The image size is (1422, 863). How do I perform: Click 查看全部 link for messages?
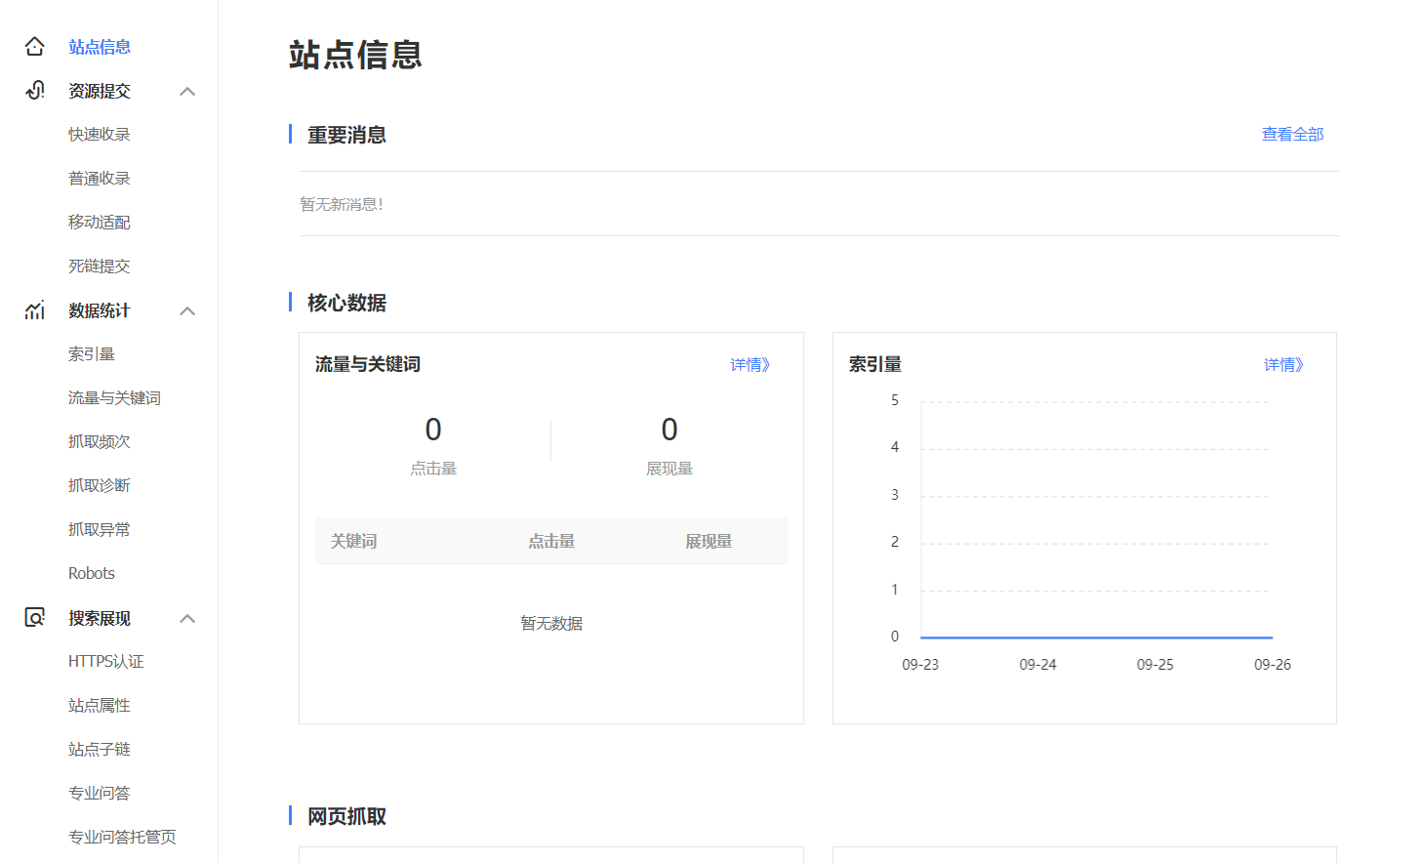click(x=1293, y=135)
